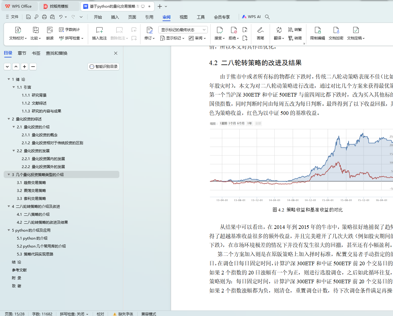Viewport: 393px width, 316px height.
Task: Jump to '4.2 二八轮转策略的改进及结果' in the outline
Action: (43, 222)
